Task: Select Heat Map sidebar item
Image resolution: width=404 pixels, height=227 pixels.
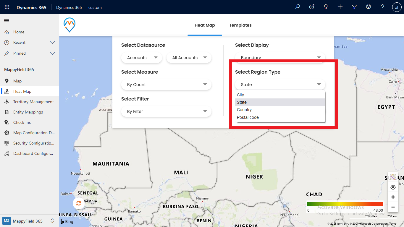Action: click(x=30, y=91)
